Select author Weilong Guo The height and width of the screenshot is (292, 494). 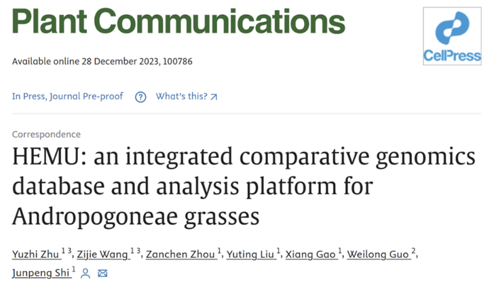point(377,254)
